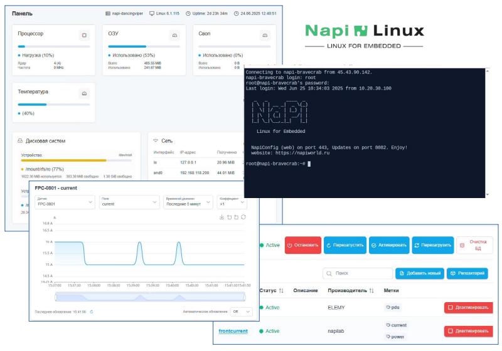Click the gauge icon on ОЗУ card
This screenshot has height=351, width=502.
tap(174, 35)
